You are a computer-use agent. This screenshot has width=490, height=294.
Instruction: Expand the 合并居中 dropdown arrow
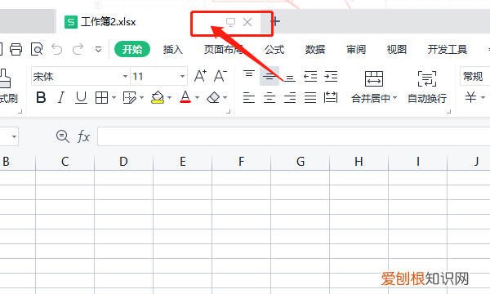point(394,98)
